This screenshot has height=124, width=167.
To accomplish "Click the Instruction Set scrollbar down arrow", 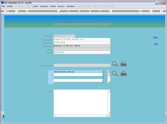I will pyautogui.click(x=109, y=83).
